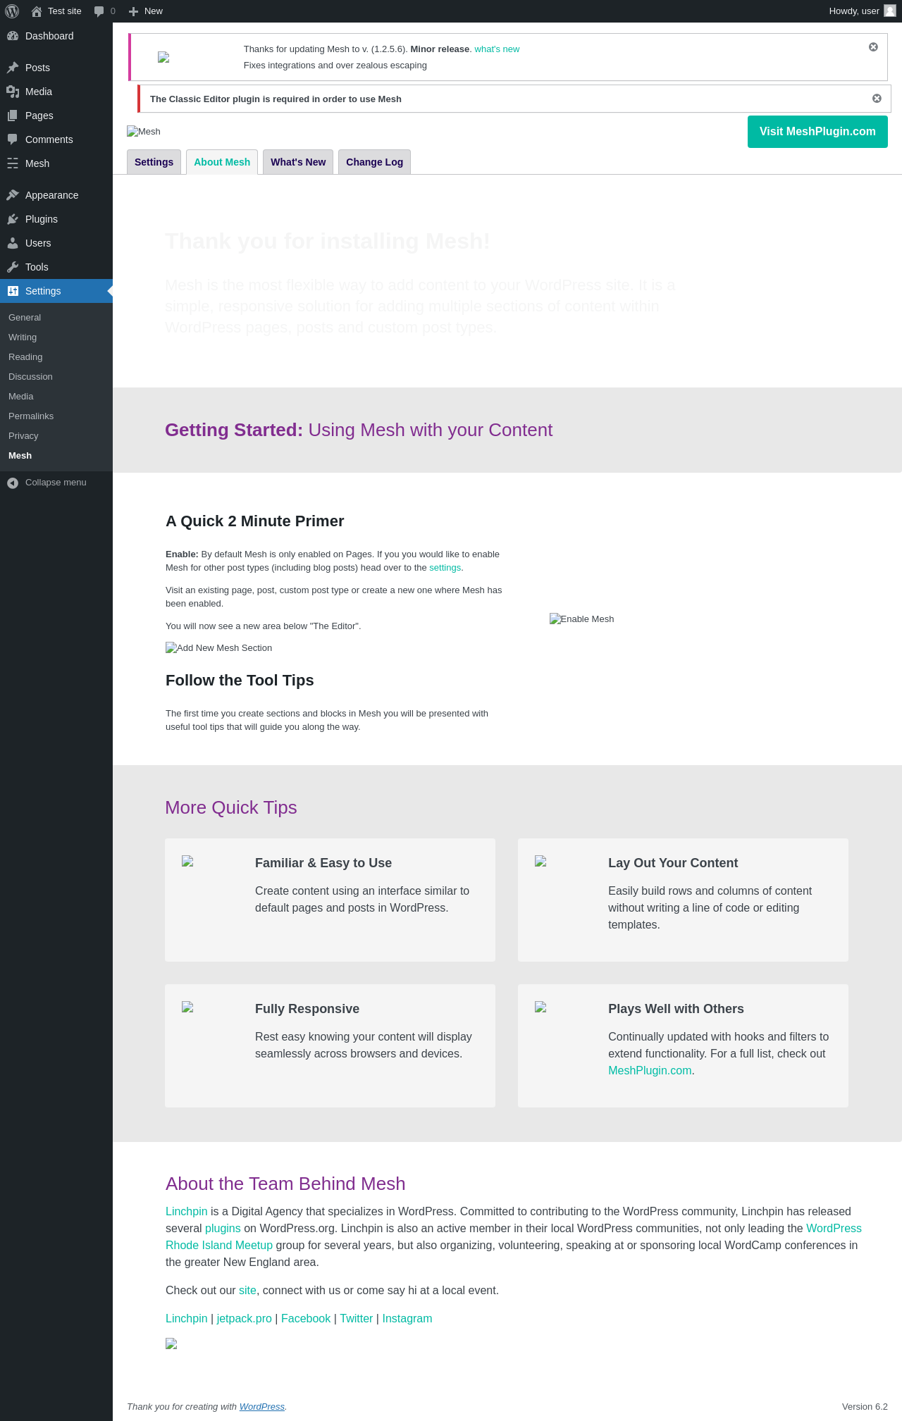This screenshot has height=1421, width=902.
Task: Open the Linchpin link in team paragraph
Action: pos(186,1212)
